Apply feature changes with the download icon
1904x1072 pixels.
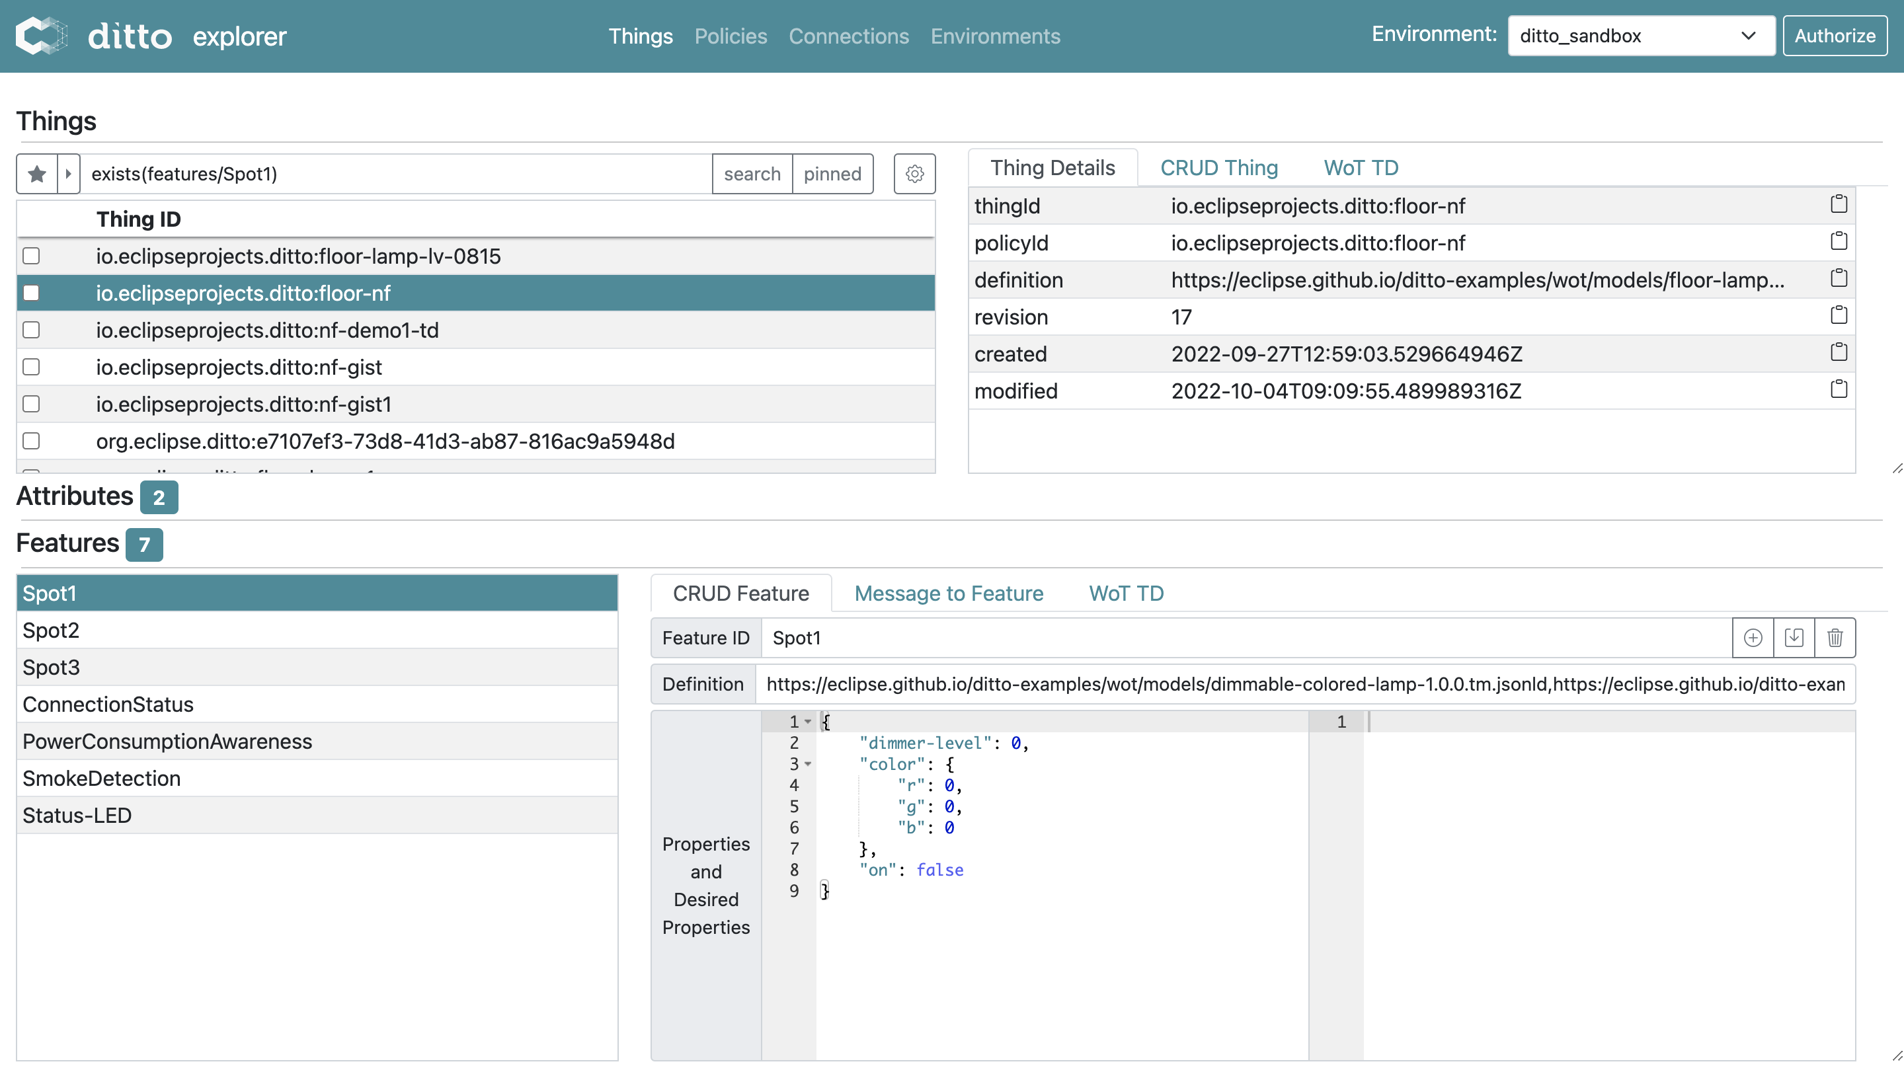1794,637
